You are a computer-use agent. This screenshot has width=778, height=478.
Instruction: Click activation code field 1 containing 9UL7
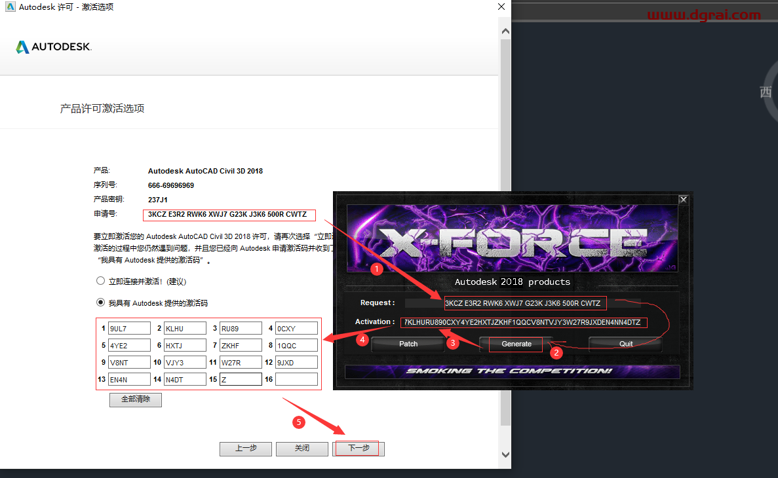coord(129,328)
